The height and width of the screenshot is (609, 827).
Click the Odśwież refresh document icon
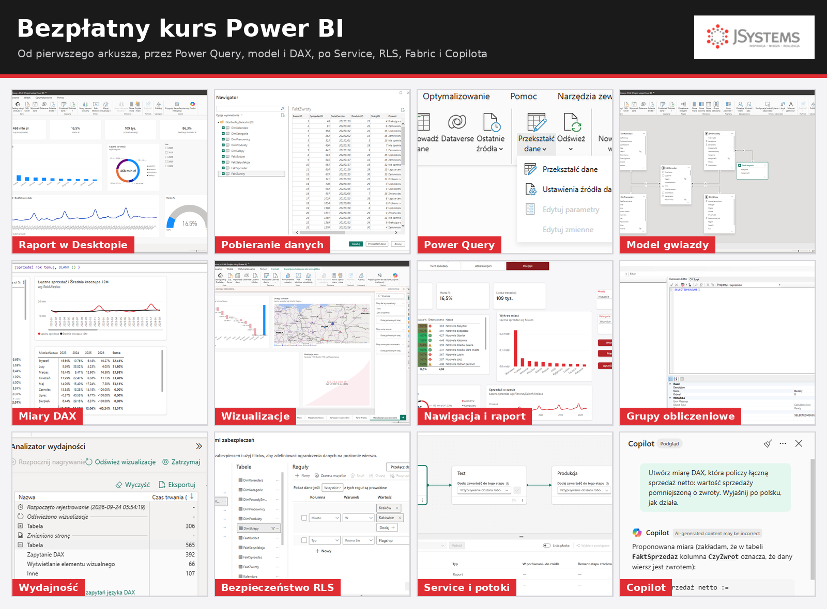click(x=572, y=122)
